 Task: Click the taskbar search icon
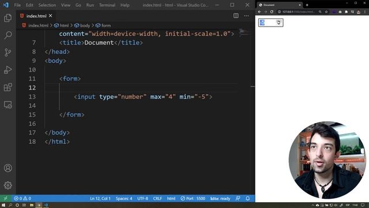(10, 205)
